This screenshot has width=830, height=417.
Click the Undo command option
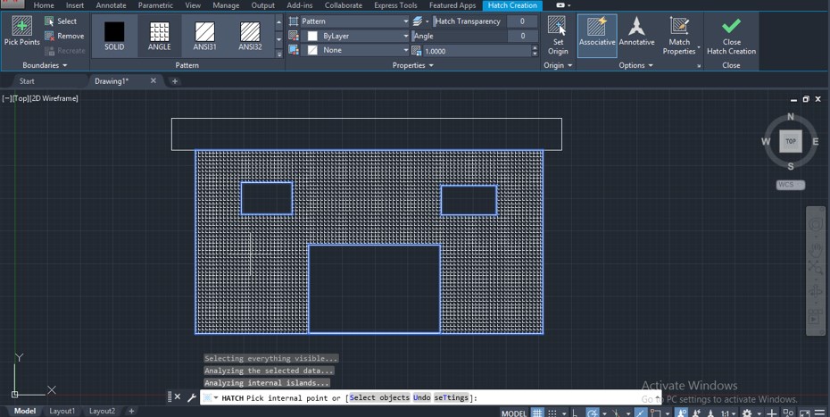[421, 397]
